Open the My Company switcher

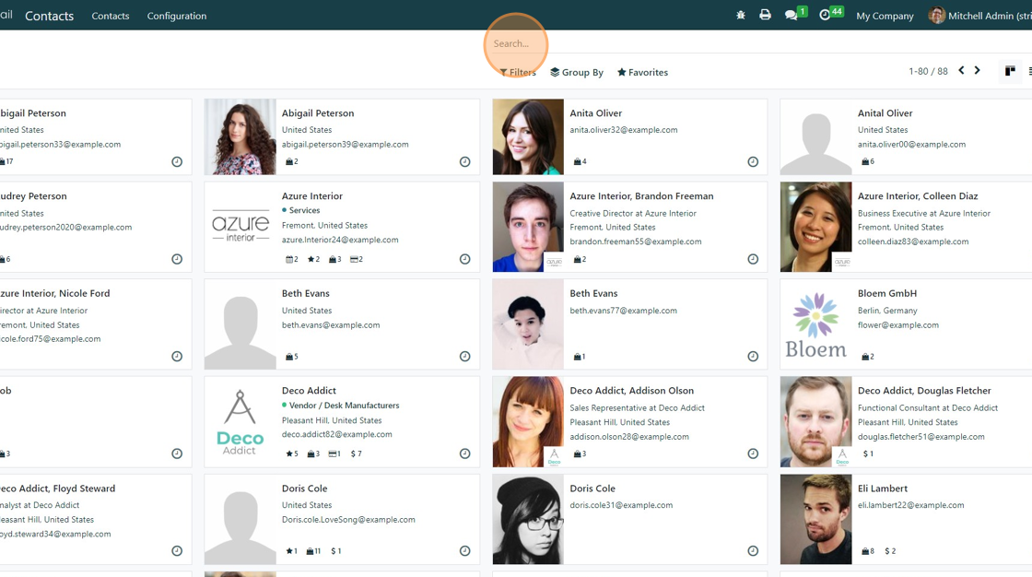[x=885, y=16]
